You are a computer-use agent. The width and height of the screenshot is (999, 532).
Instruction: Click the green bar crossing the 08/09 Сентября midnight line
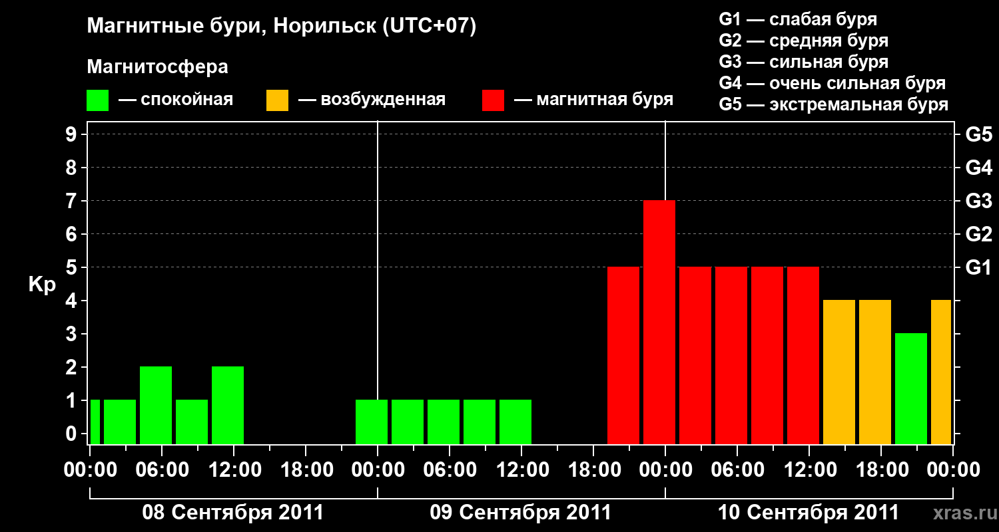pos(372,422)
